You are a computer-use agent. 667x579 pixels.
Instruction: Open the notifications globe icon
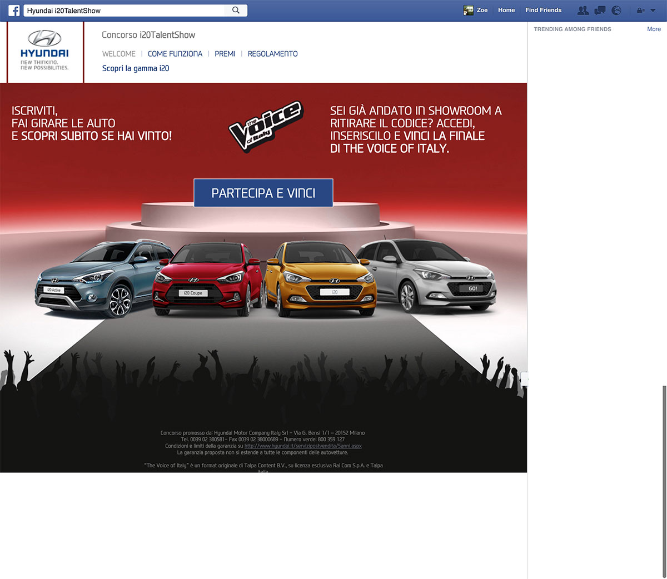click(616, 10)
